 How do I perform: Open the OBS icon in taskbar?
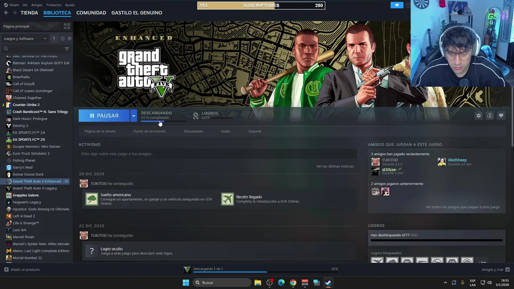tap(269, 283)
